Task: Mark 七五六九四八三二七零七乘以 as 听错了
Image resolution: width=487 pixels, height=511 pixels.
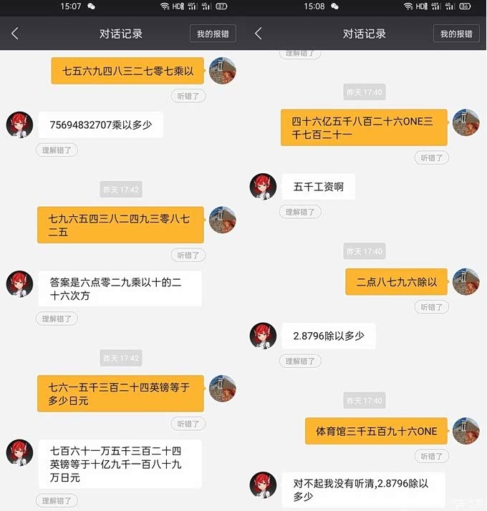Action: (x=188, y=96)
